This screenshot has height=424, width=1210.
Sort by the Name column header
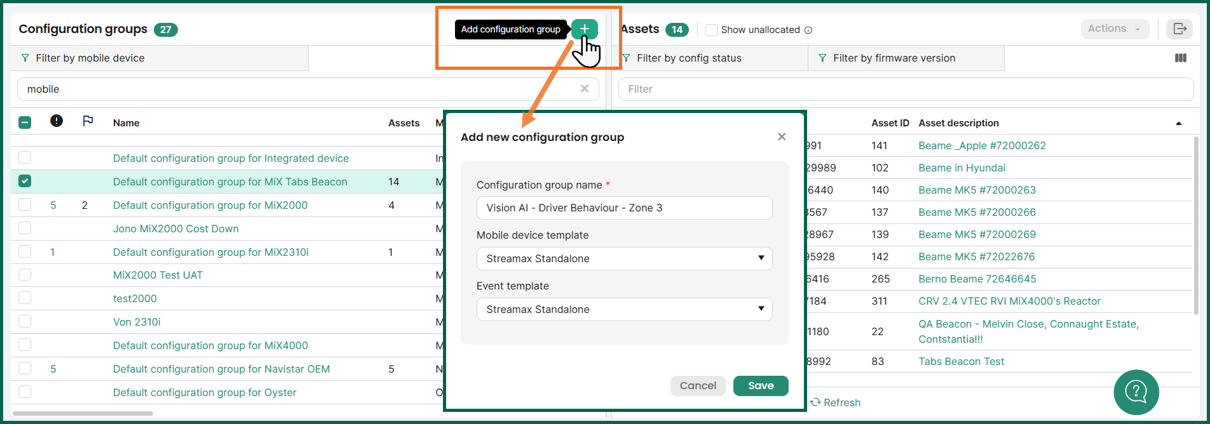(x=126, y=123)
